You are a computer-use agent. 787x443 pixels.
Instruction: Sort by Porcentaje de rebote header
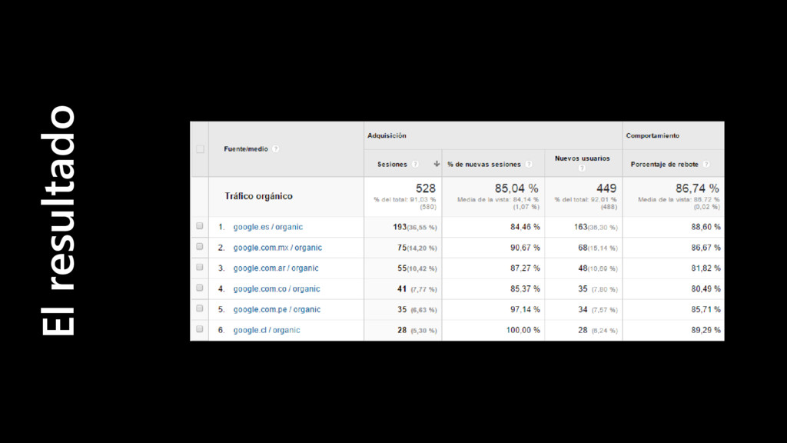[x=664, y=165]
